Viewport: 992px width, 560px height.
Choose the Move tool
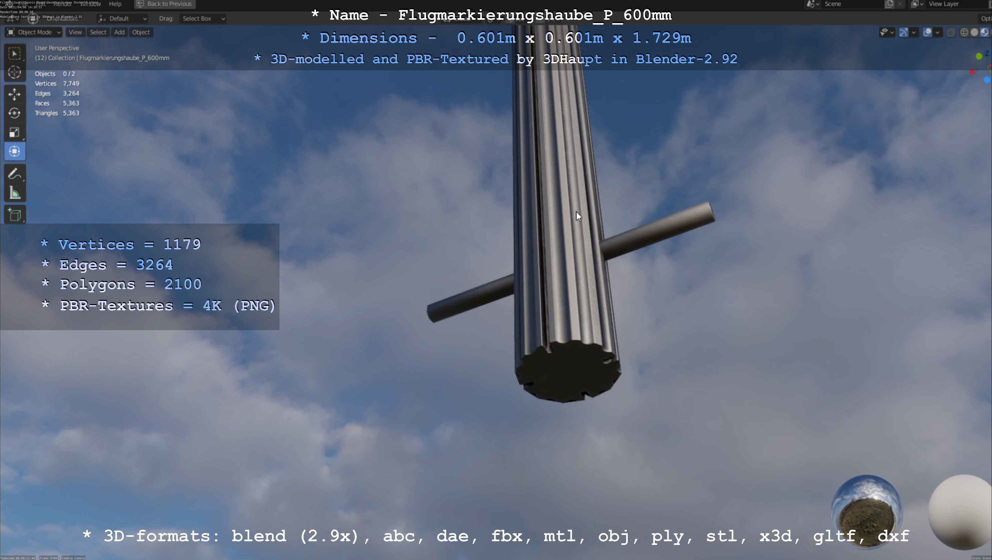click(15, 94)
